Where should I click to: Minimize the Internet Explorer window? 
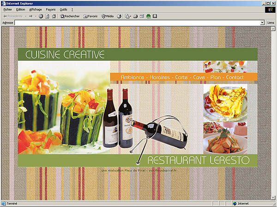(264, 3)
